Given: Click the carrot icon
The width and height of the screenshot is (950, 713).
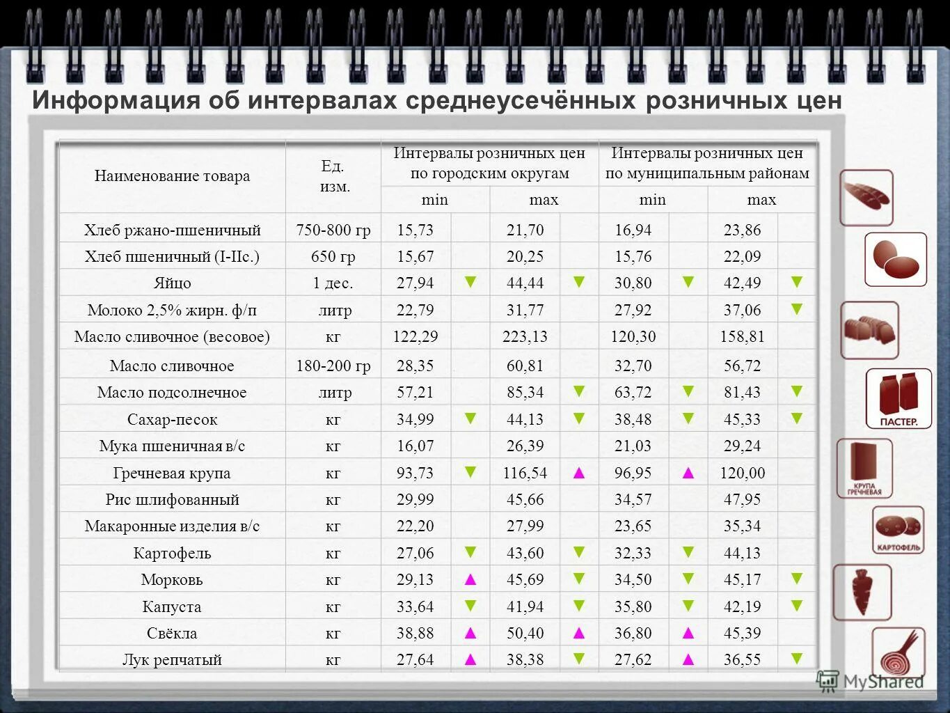Looking at the screenshot, I should tap(862, 592).
